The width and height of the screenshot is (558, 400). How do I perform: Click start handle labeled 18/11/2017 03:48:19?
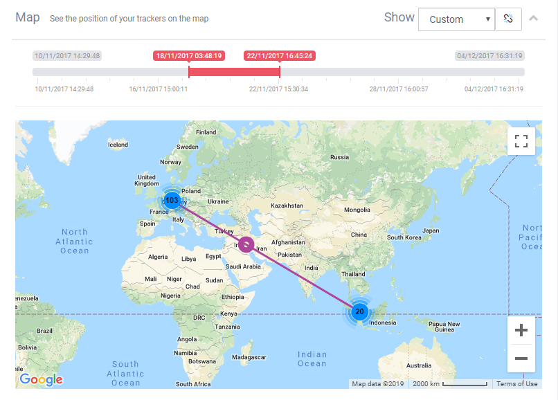coord(189,56)
